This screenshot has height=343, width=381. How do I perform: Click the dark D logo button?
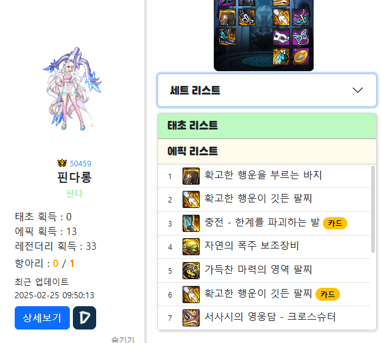[85, 318]
